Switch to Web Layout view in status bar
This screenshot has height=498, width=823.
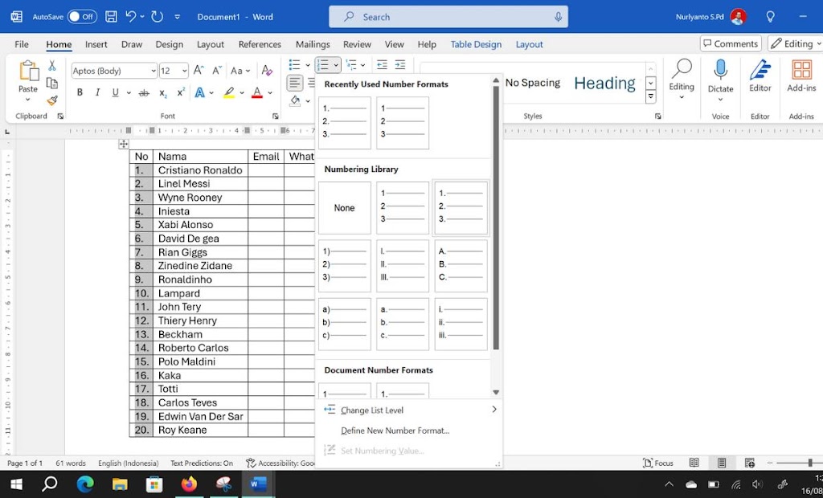[x=750, y=463]
